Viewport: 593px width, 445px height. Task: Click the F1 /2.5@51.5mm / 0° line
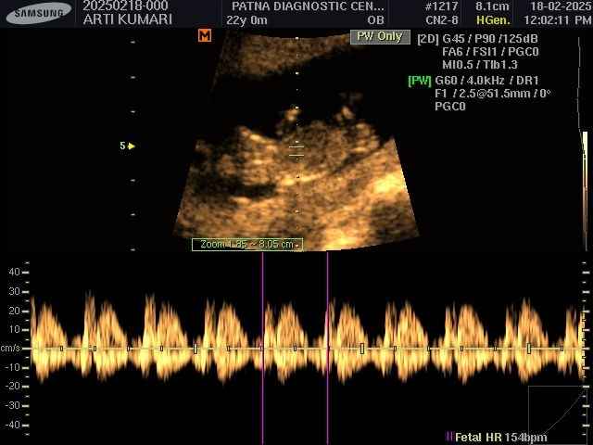point(492,94)
